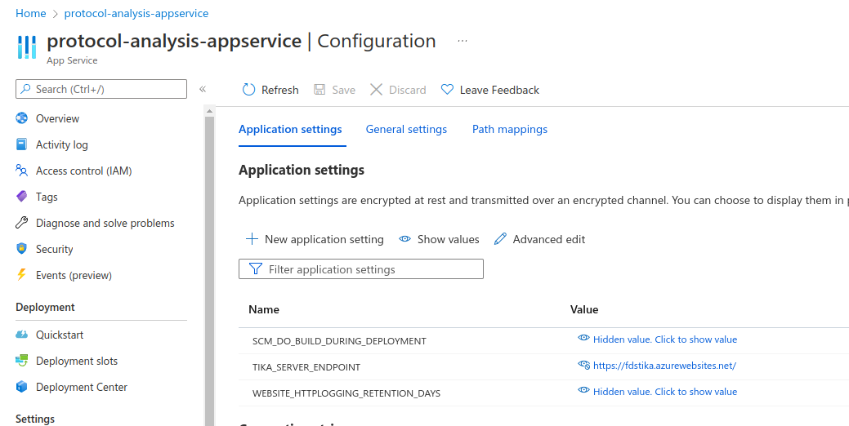Open Security in the sidebar
Viewport: 849px width, 426px height.
(x=54, y=249)
